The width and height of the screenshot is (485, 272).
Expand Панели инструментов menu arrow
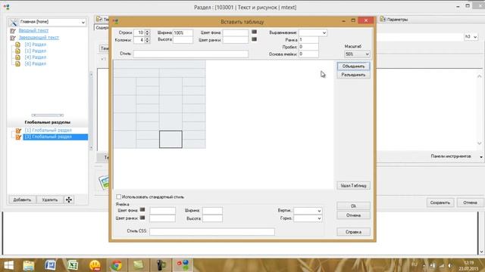(481, 157)
